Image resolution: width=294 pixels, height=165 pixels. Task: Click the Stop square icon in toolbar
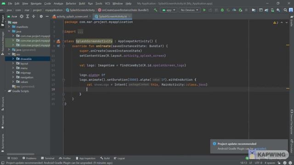(x=246, y=10)
